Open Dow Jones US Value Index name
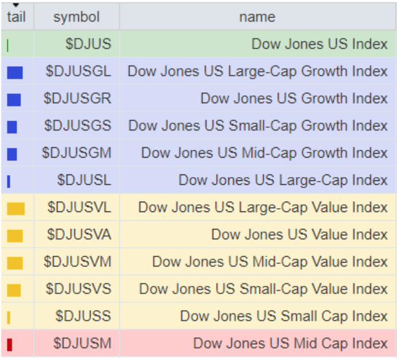Image resolution: width=397 pixels, height=358 pixels. pos(299,235)
